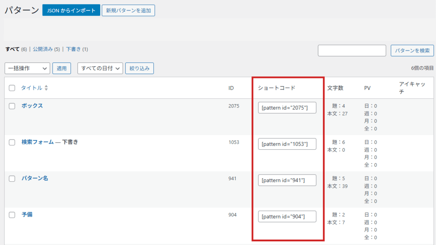Click the ID value 904
This screenshot has height=245, width=436.
click(232, 215)
